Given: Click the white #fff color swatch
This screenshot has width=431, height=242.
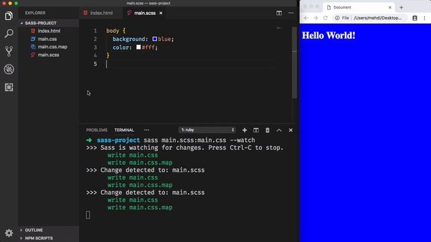Looking at the screenshot, I should 139,47.
